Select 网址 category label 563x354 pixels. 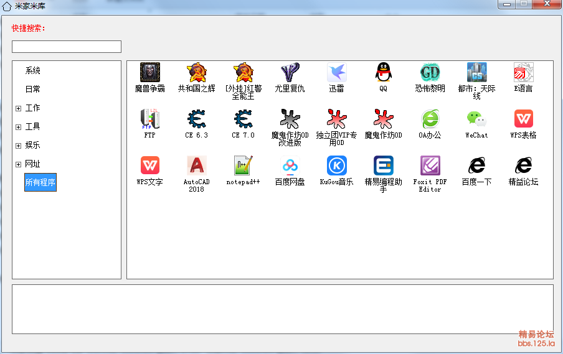(x=32, y=164)
